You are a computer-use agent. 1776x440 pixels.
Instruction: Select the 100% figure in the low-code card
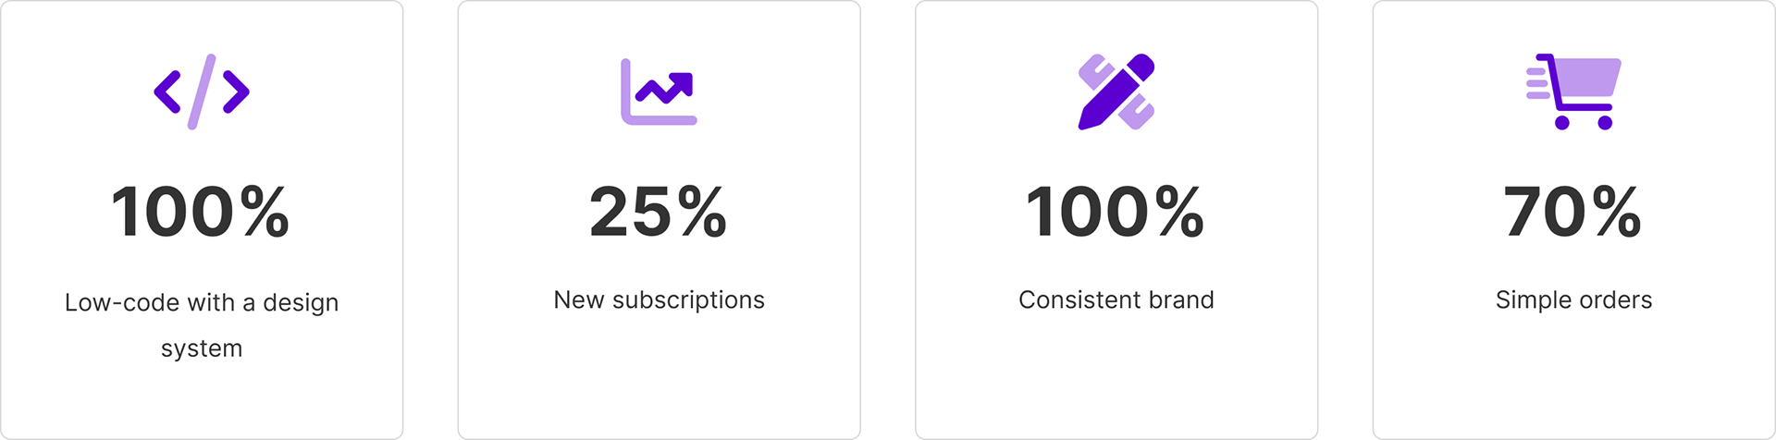(201, 213)
